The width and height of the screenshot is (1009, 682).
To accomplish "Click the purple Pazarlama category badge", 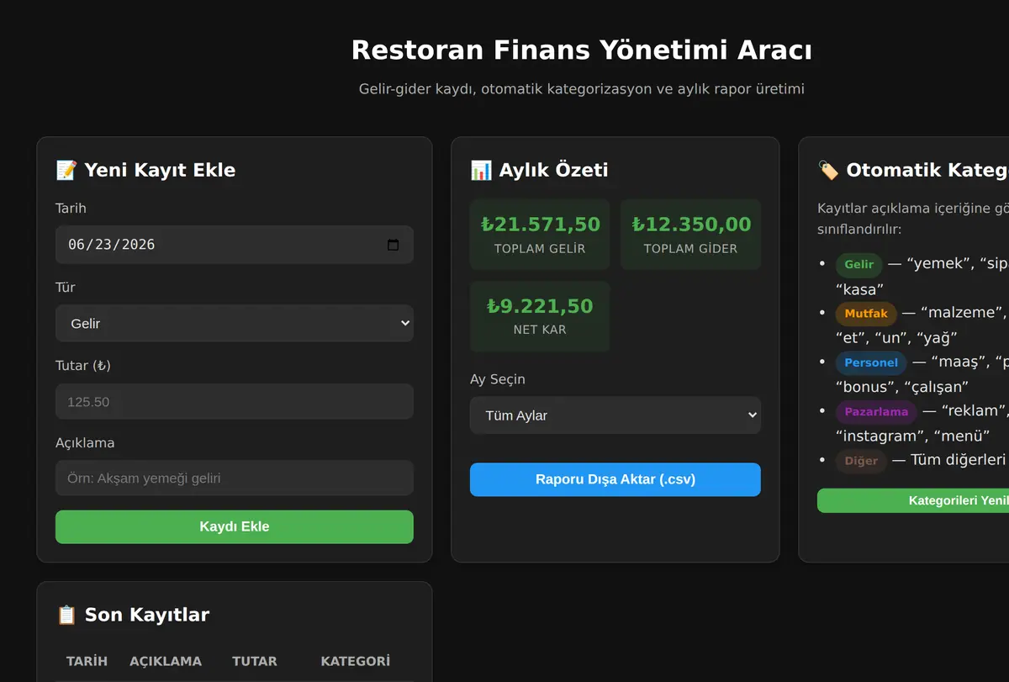I will [876, 412].
